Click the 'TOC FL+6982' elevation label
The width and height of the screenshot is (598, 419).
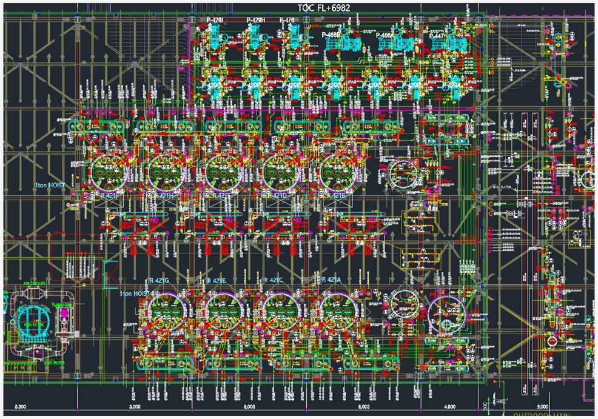(x=323, y=8)
